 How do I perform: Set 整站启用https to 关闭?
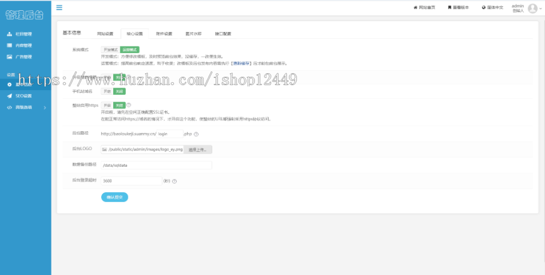pos(119,105)
